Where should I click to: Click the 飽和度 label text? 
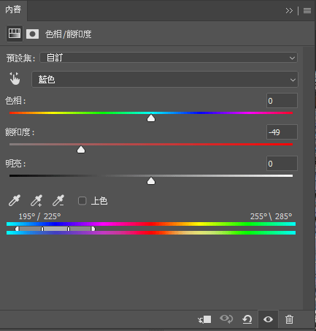20,132
